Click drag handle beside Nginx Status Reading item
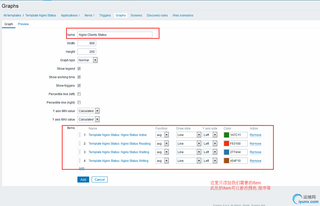Screen dimensions: 320x206 click(x=80, y=144)
